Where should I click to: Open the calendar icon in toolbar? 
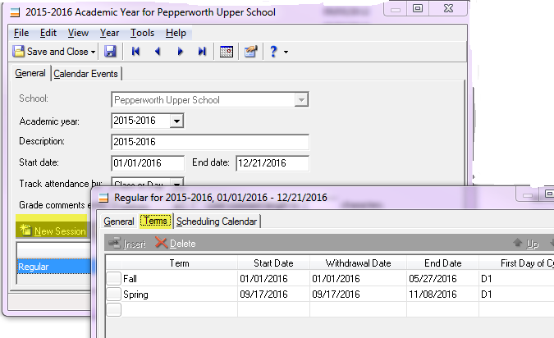pyautogui.click(x=227, y=52)
